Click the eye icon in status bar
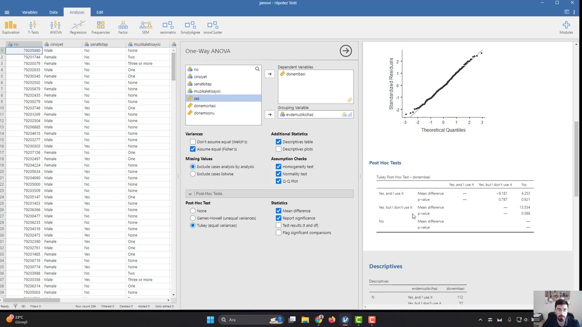 23,306
